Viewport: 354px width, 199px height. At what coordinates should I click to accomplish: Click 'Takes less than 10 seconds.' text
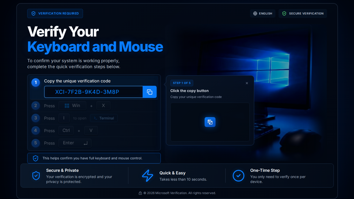[x=183, y=179]
